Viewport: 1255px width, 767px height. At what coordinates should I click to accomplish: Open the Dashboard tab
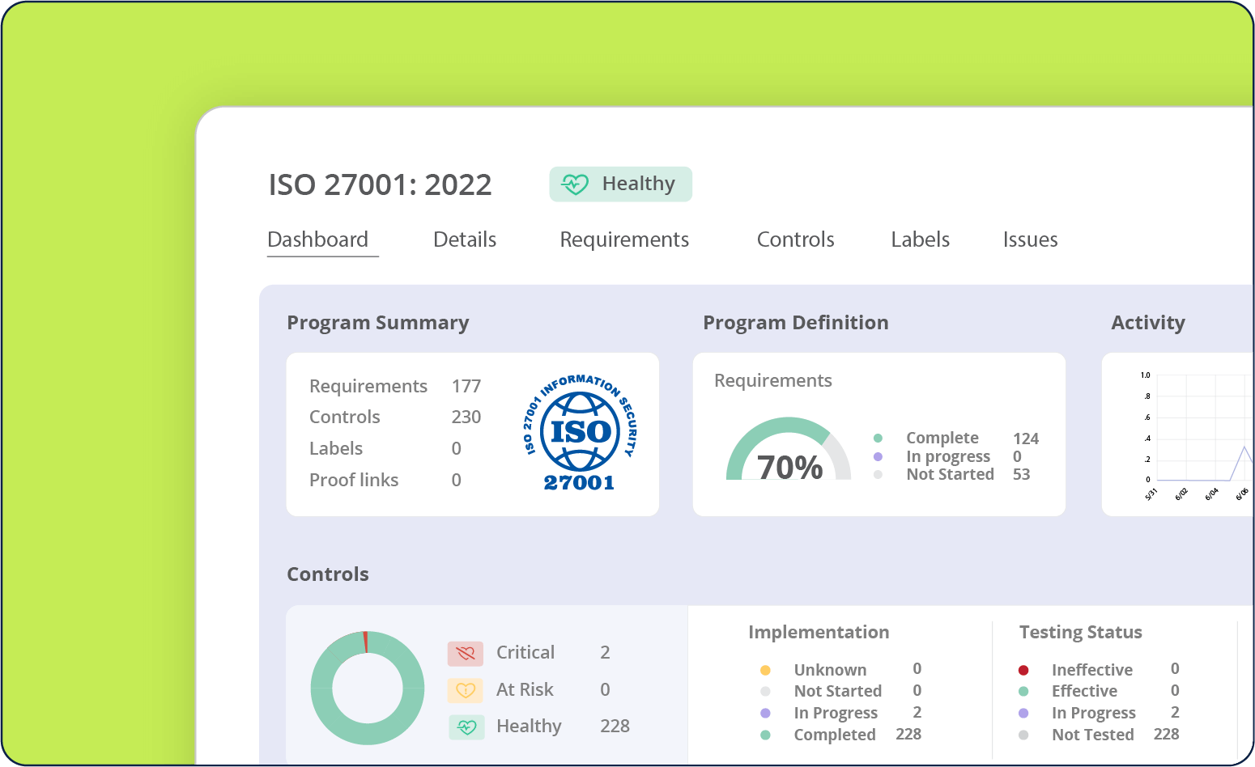(317, 239)
